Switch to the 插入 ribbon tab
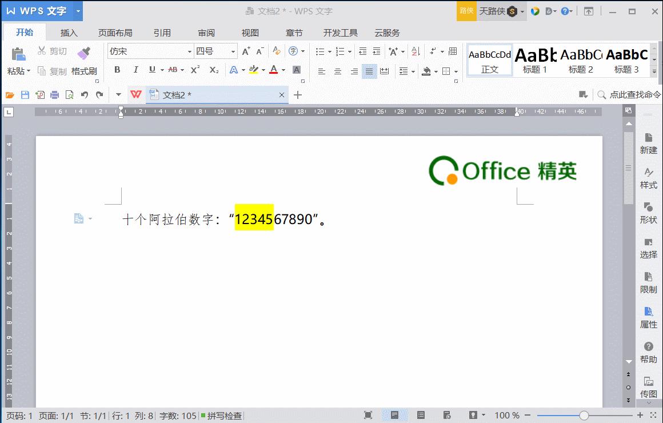Image resolution: width=663 pixels, height=423 pixels. point(68,33)
